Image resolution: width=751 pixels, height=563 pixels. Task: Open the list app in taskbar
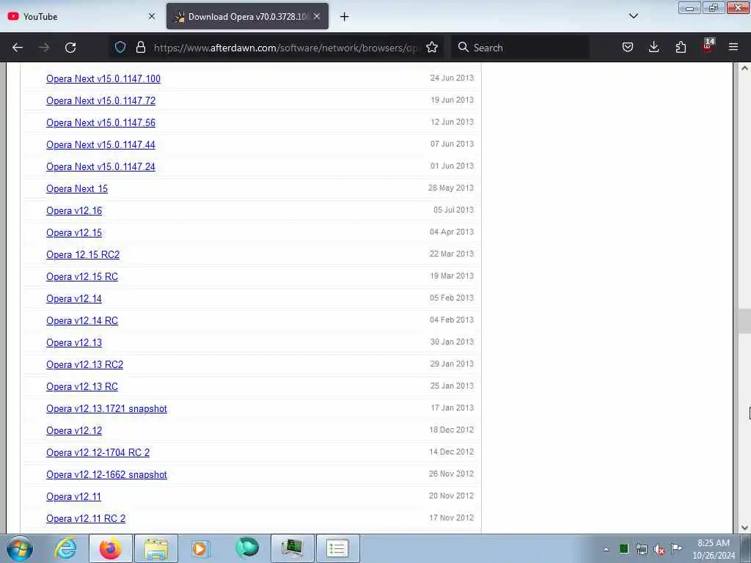337,548
